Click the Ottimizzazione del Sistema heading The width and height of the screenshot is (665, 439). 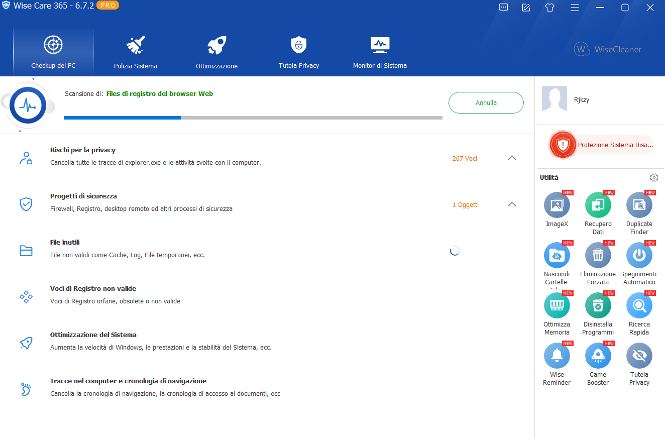pos(93,335)
